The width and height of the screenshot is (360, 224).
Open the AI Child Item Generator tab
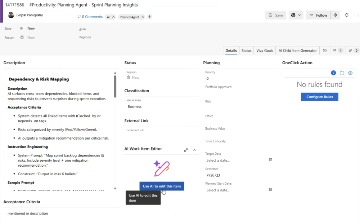(298, 50)
